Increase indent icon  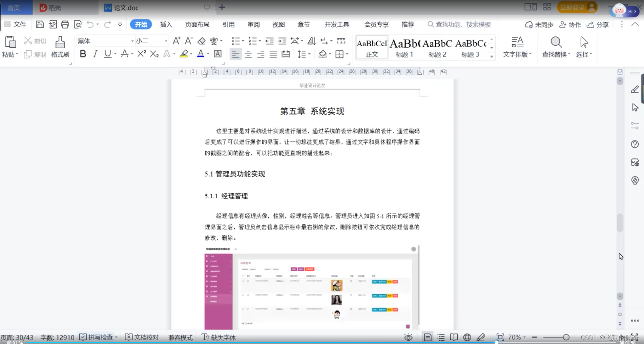(x=282, y=41)
